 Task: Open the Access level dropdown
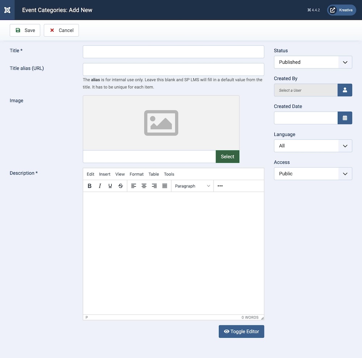[x=313, y=174]
